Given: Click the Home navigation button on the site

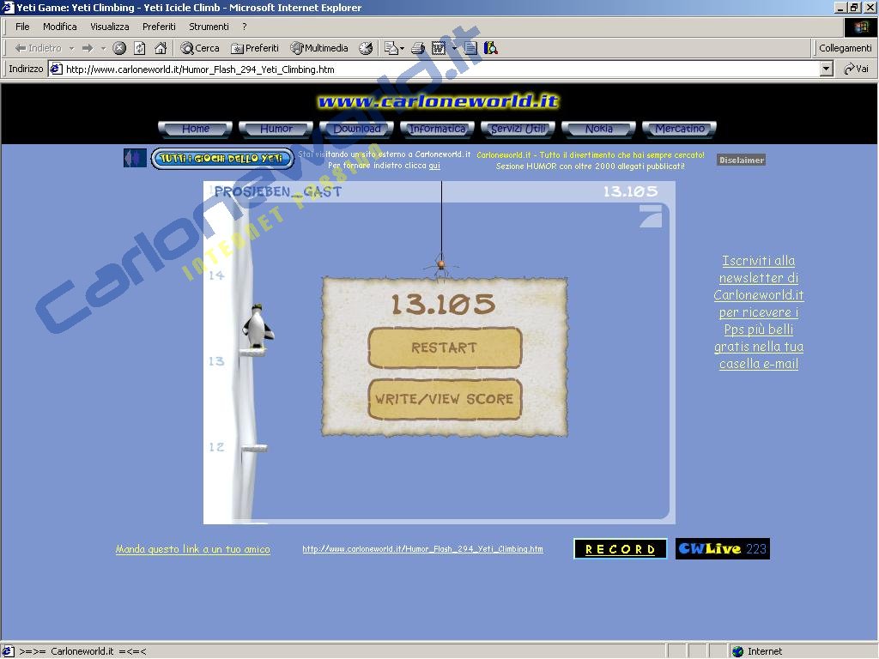Looking at the screenshot, I should (195, 130).
